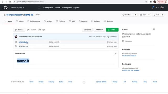Image resolution: width=168 pixels, height=94 pixels.
Task: Click the commit author avatar
Action: (x=16, y=37)
